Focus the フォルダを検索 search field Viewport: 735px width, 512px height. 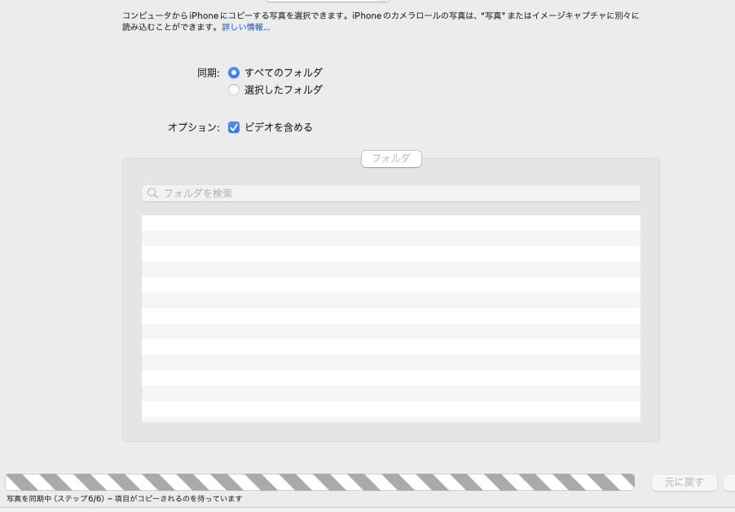point(391,193)
